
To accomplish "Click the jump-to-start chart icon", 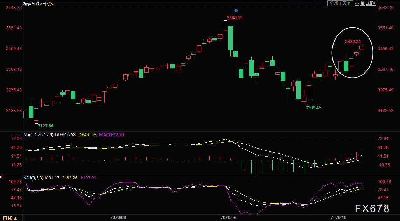I will pyautogui.click(x=363, y=3).
